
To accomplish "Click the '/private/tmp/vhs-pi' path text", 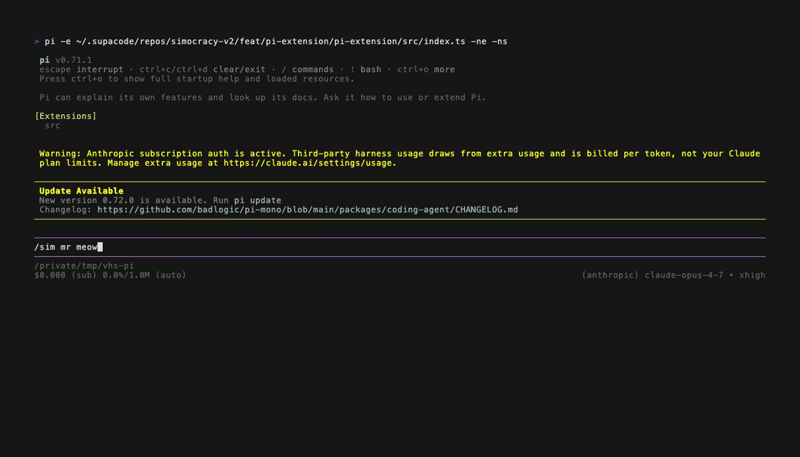I will pyautogui.click(x=84, y=266).
